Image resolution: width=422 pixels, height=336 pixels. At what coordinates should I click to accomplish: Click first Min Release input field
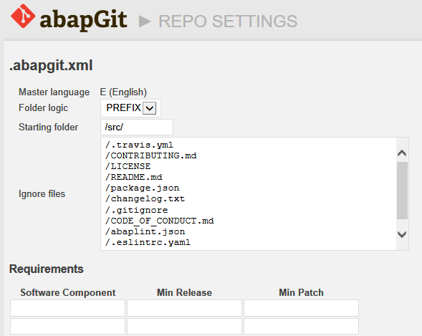tap(184, 308)
